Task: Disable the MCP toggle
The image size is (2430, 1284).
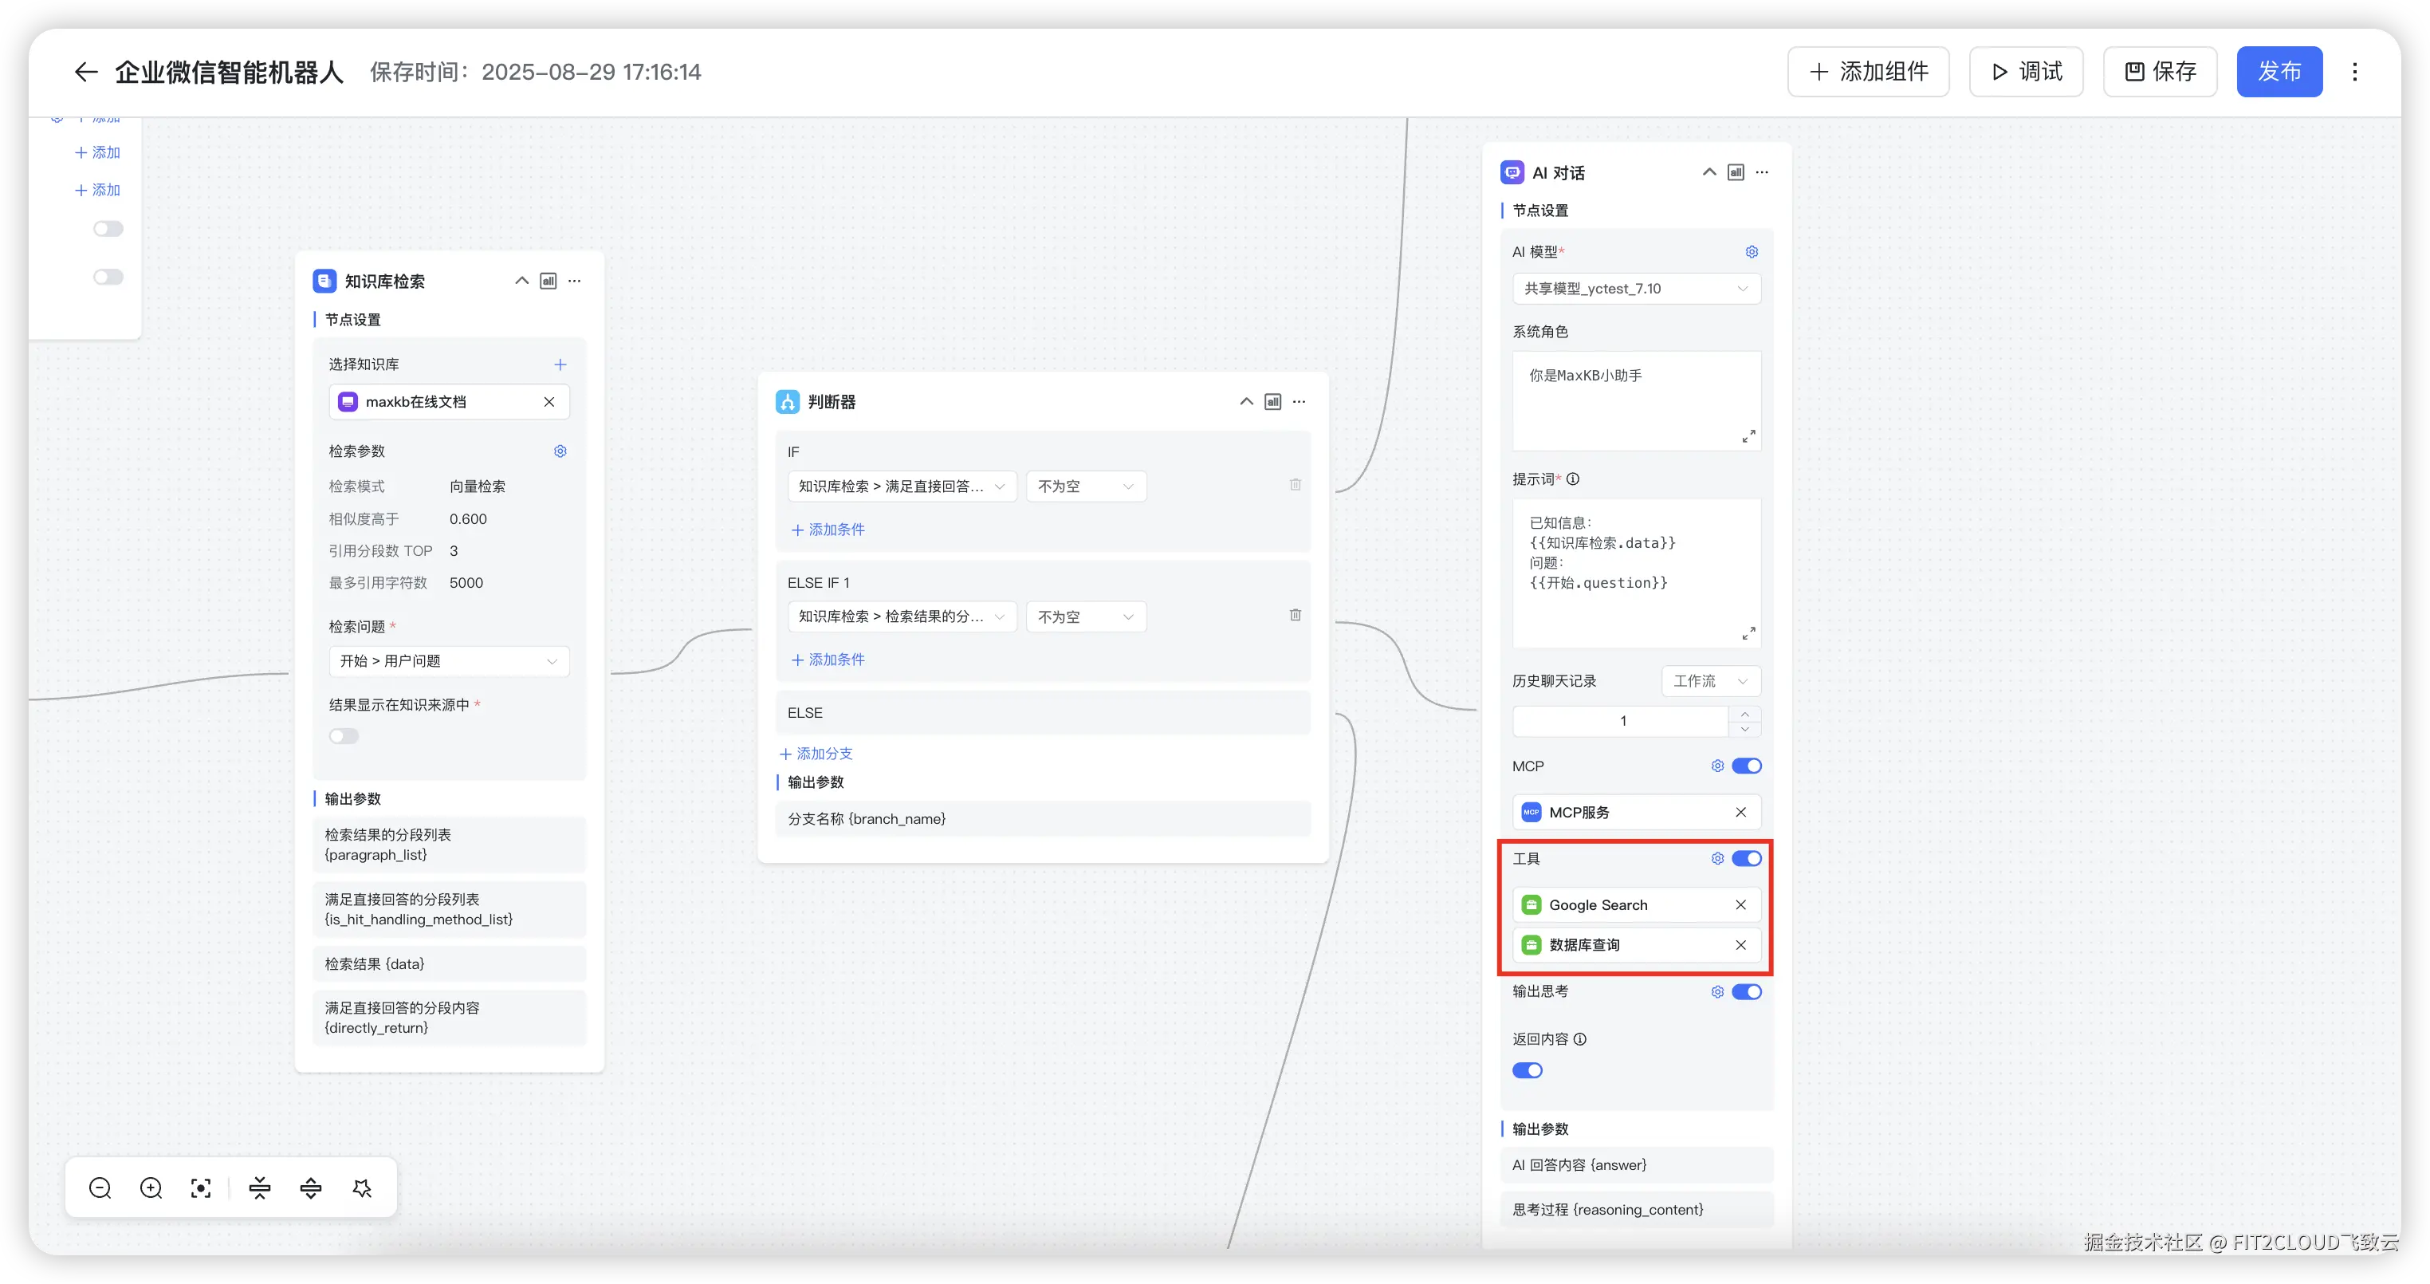Action: pyautogui.click(x=1746, y=766)
